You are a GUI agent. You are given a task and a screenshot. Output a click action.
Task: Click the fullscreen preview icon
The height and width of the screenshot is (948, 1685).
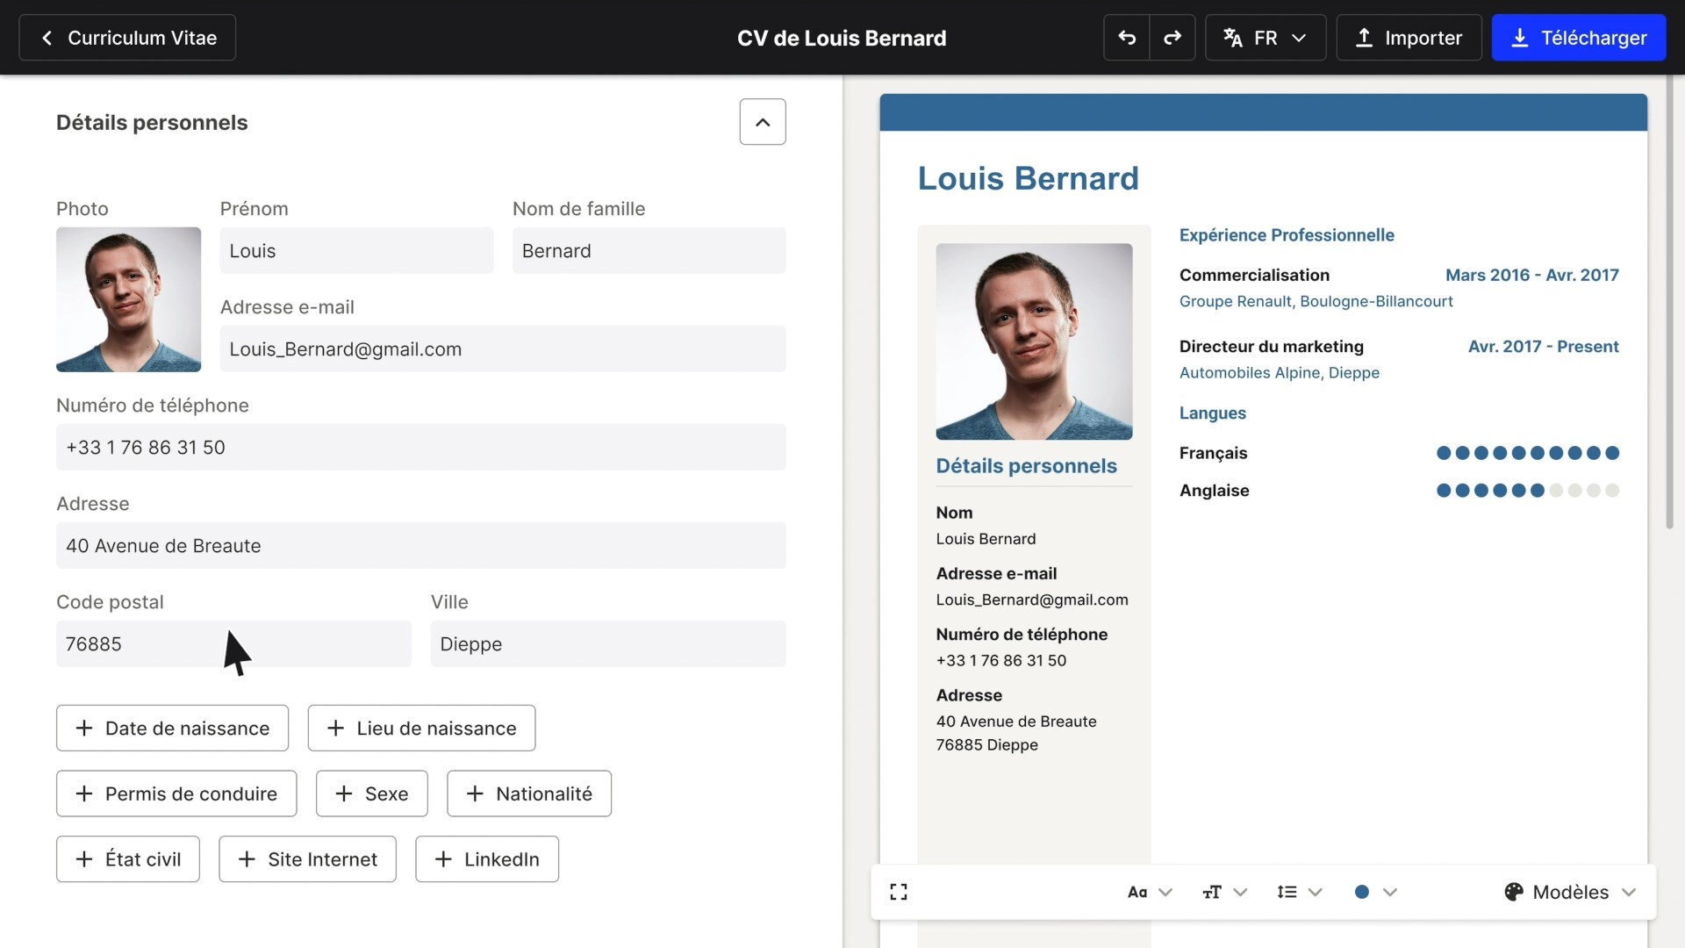pos(899,892)
